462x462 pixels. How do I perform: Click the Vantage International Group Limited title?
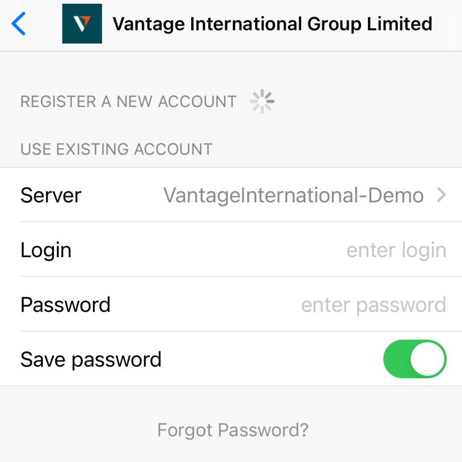click(272, 24)
